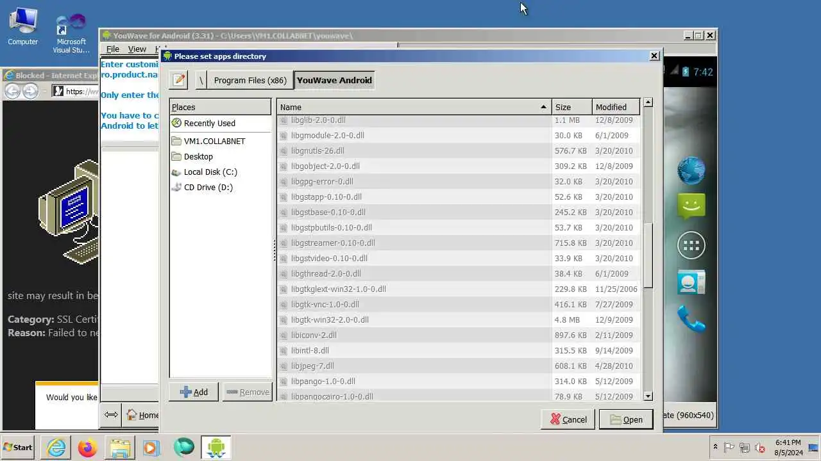This screenshot has width=821, height=461.
Task: Click file libgstreamer-0.10-0.dll
Action: [x=333, y=243]
